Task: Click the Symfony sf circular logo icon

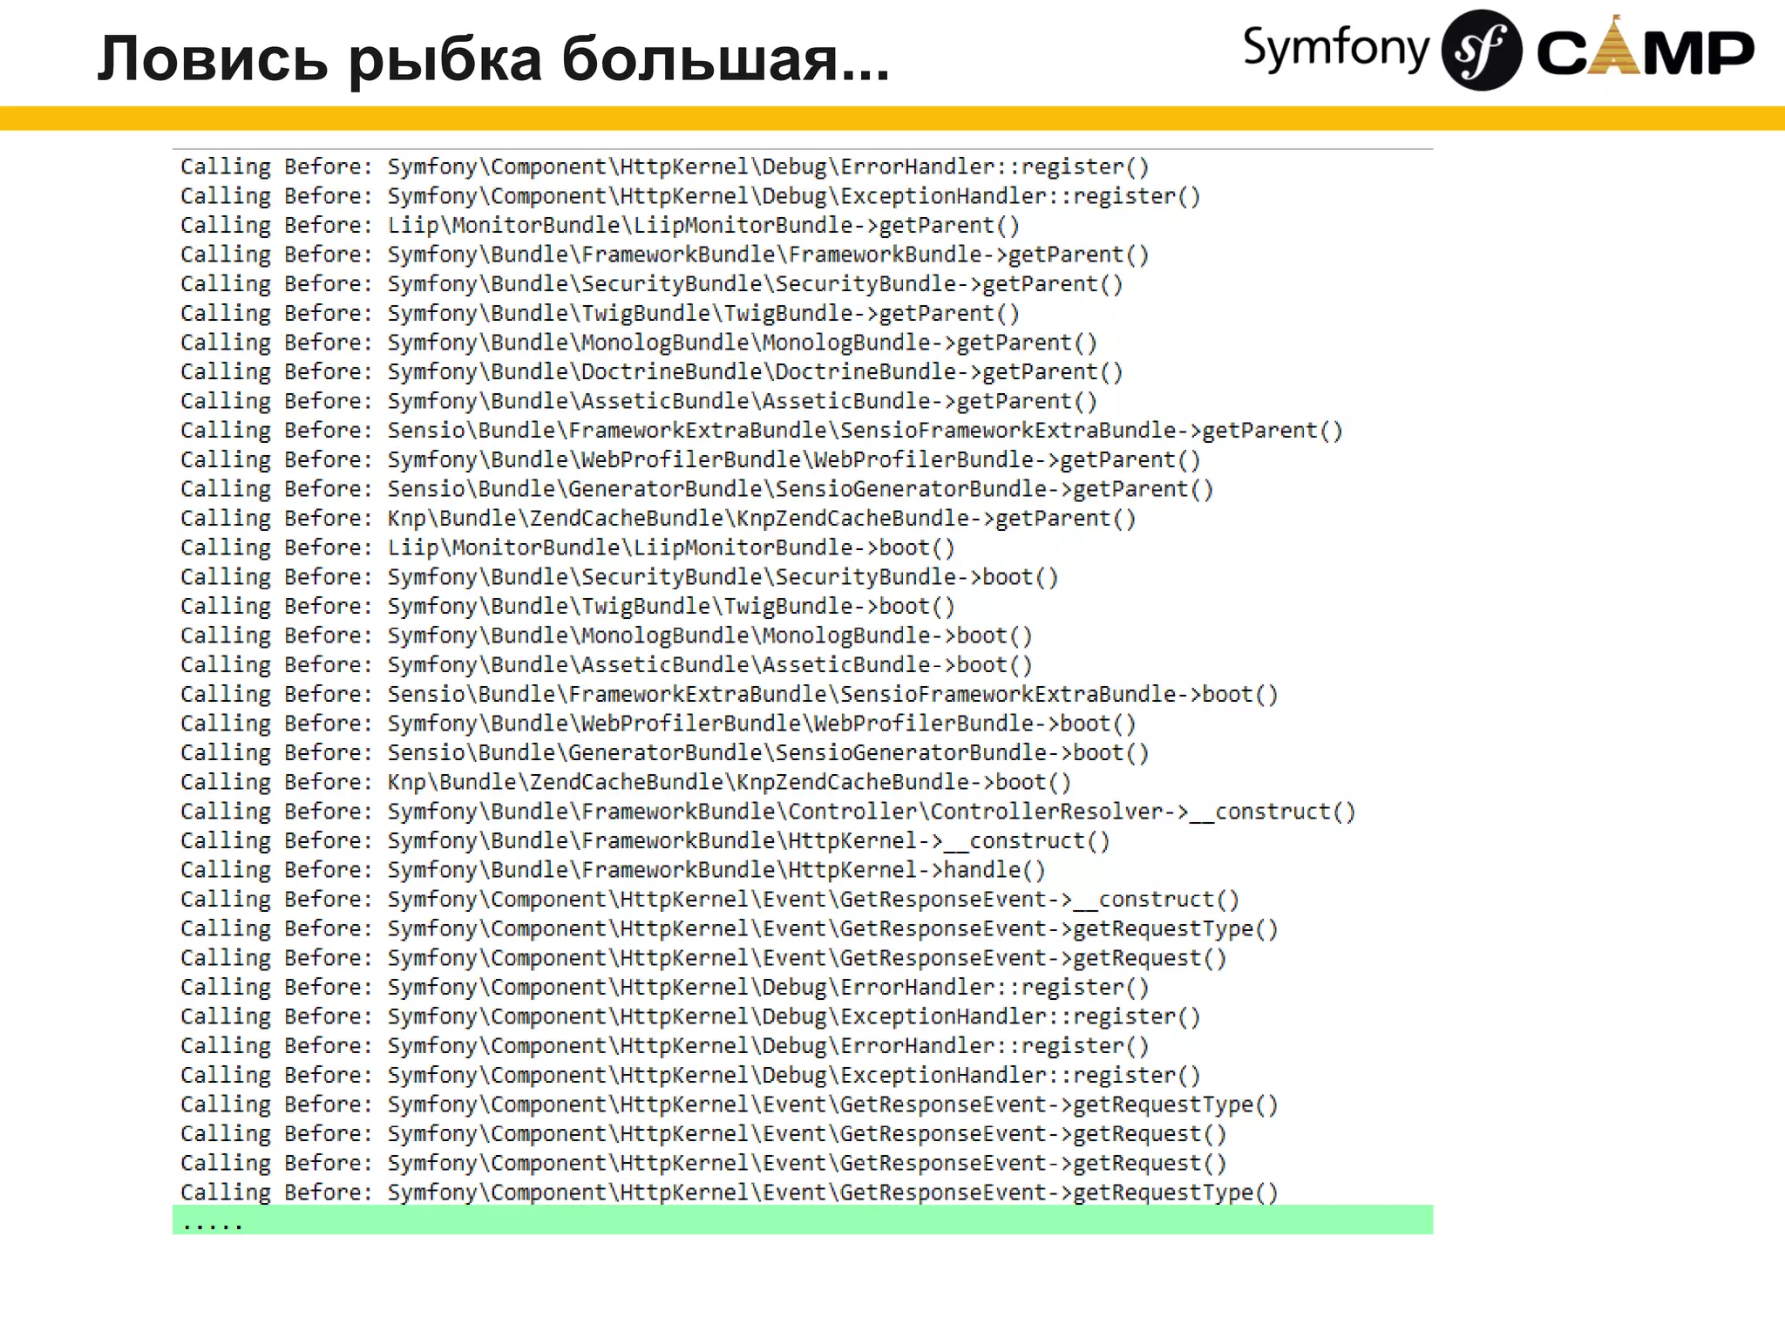Action: coord(1482,50)
